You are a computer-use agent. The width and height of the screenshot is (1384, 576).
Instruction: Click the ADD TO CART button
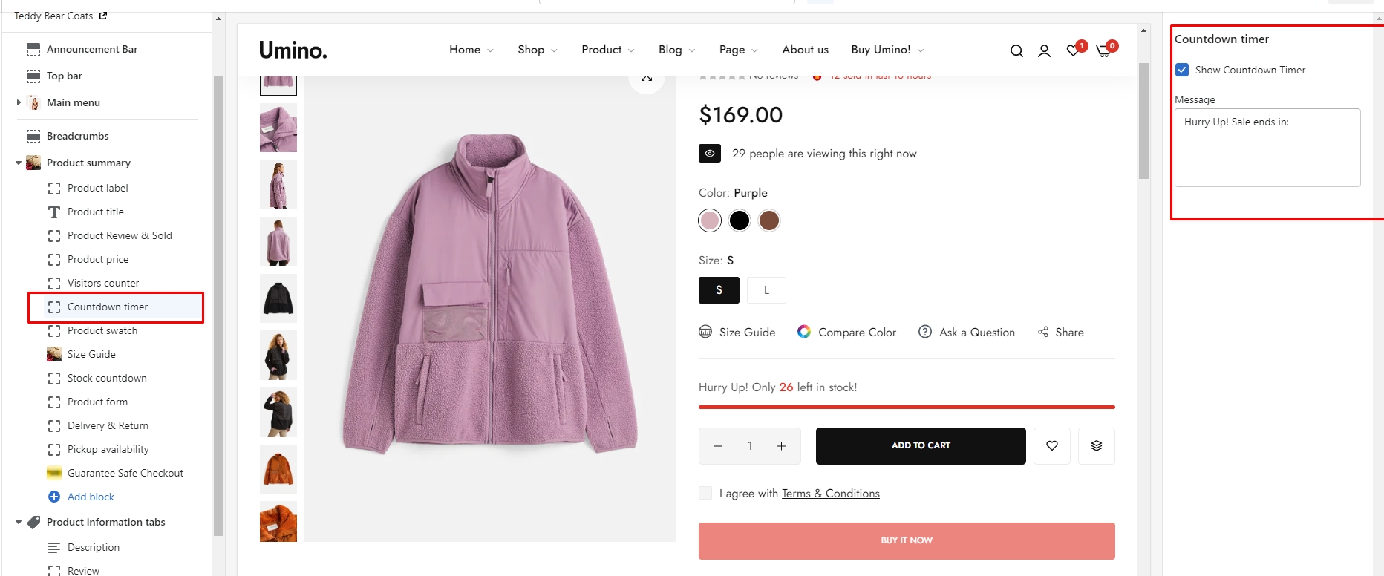coord(921,445)
